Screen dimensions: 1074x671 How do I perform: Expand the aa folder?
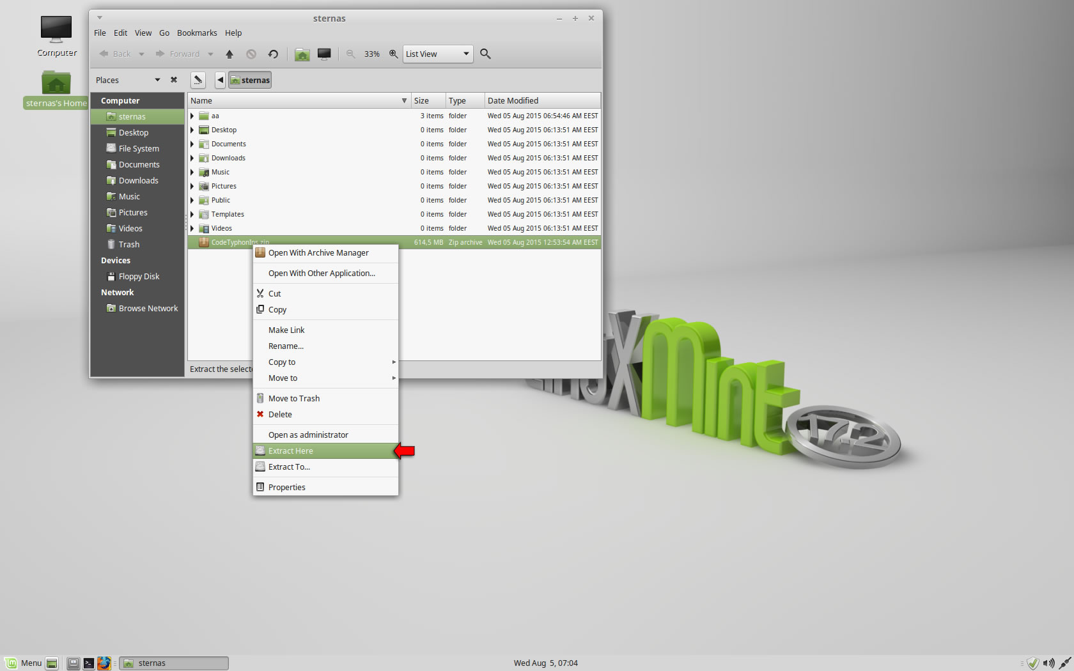tap(192, 116)
